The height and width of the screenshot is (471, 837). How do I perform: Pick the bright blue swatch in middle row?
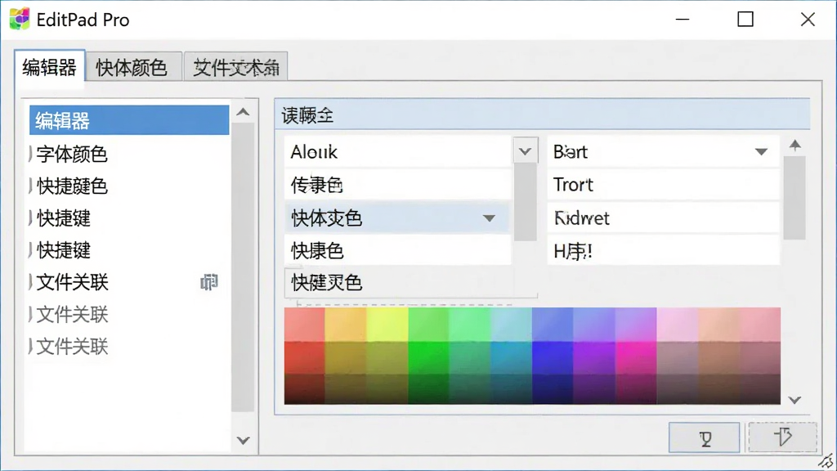553,358
